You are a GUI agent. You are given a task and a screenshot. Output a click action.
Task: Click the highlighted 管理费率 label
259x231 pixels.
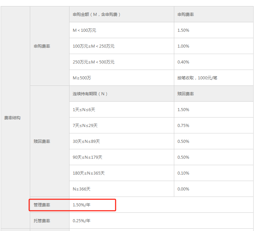(x=42, y=205)
